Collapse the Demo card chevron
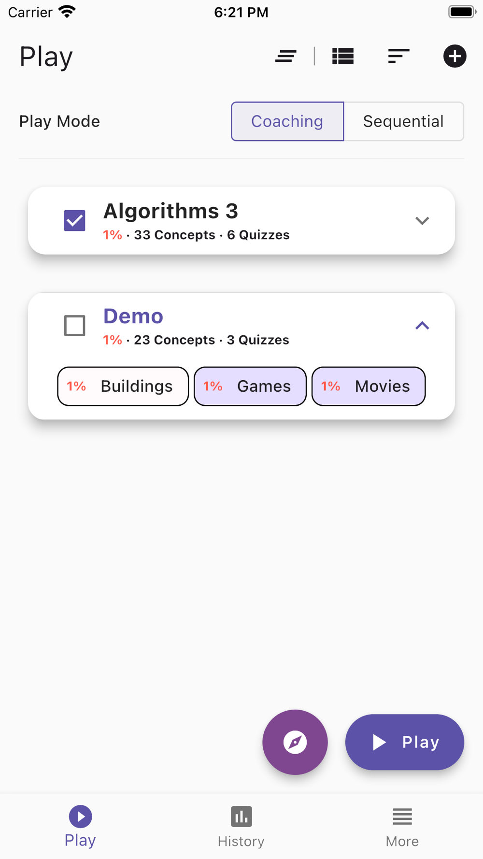 [422, 326]
